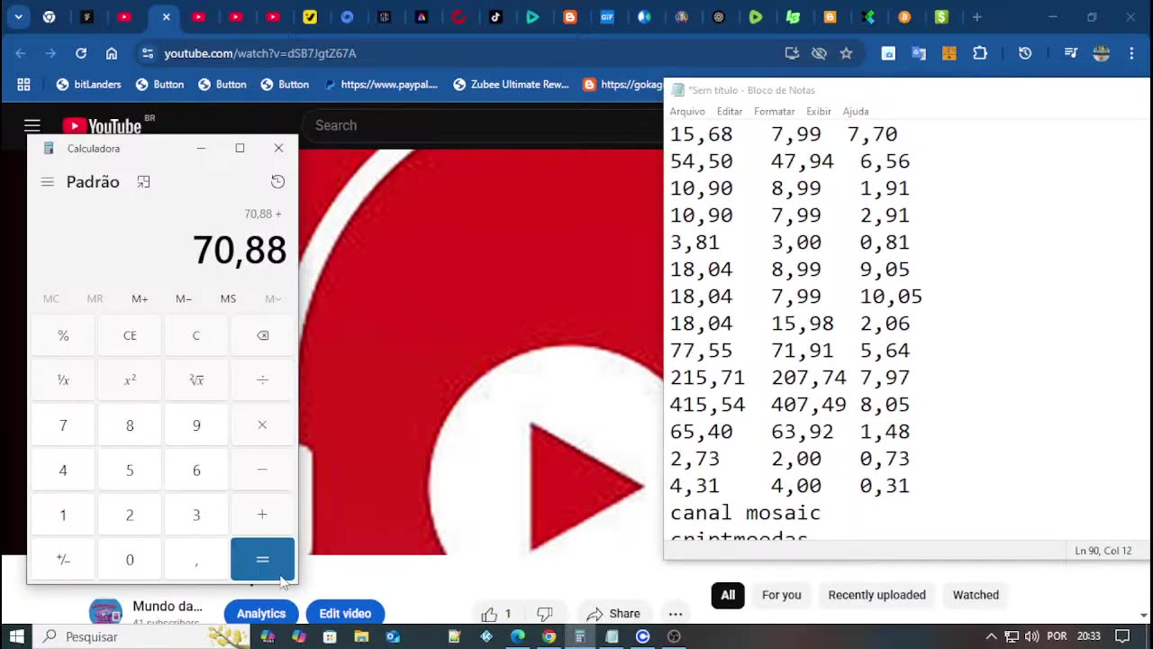Click the M+ memory add key
Viewport: 1153px width, 649px height.
coord(140,298)
